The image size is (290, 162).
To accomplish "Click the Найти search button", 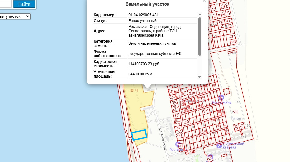I will [x=24, y=4].
